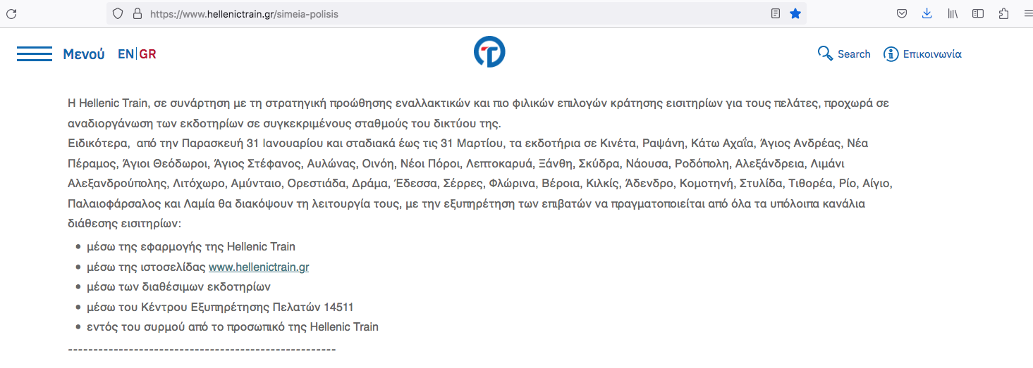1033x368 pixels.
Task: Click the Μενού label
Action: pyautogui.click(x=83, y=54)
